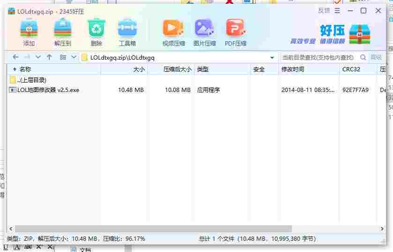Click the 10.48 MB size cell
Image resolution: width=393 pixels, height=252 pixels.
[131, 90]
